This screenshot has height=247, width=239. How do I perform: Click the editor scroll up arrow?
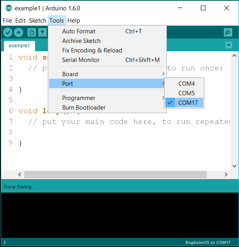pos(235,56)
